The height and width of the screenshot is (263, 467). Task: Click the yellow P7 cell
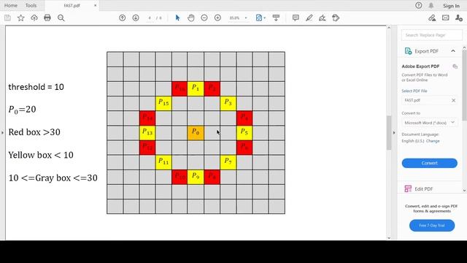(x=228, y=162)
